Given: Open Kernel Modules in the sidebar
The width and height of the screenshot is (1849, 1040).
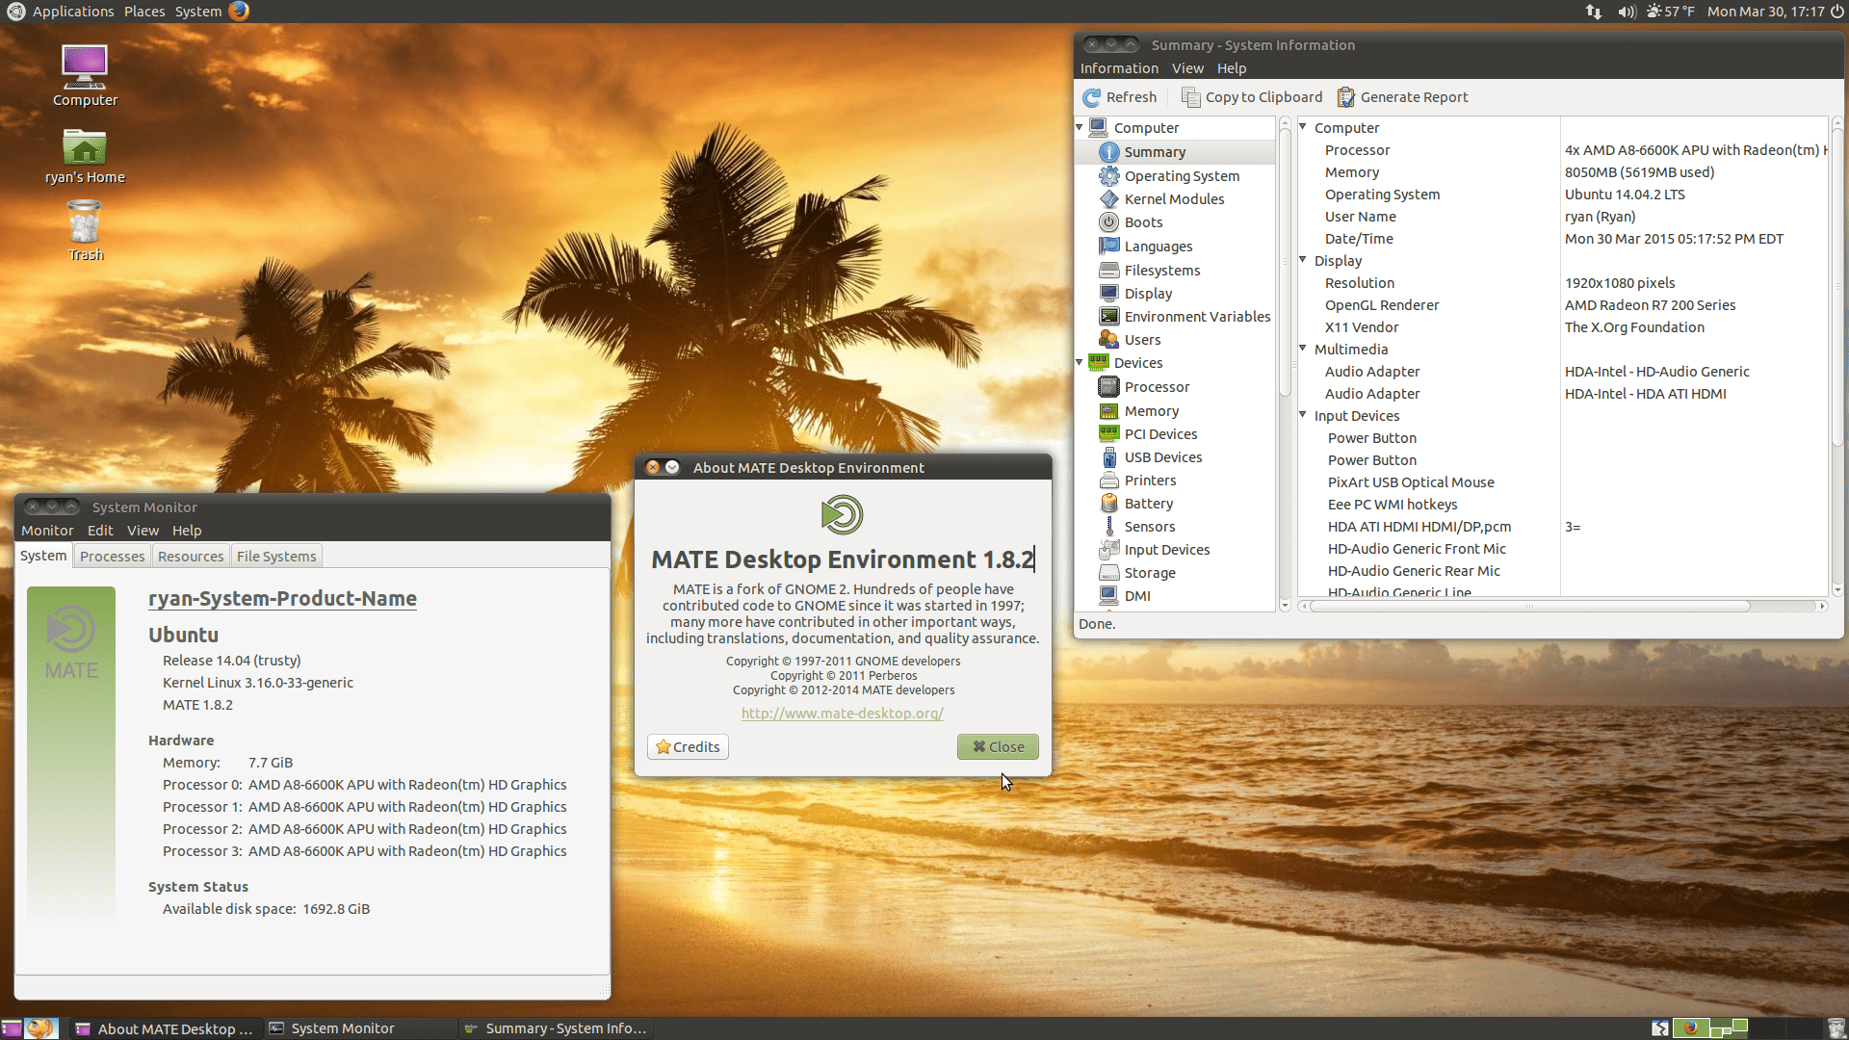Looking at the screenshot, I should (1174, 199).
